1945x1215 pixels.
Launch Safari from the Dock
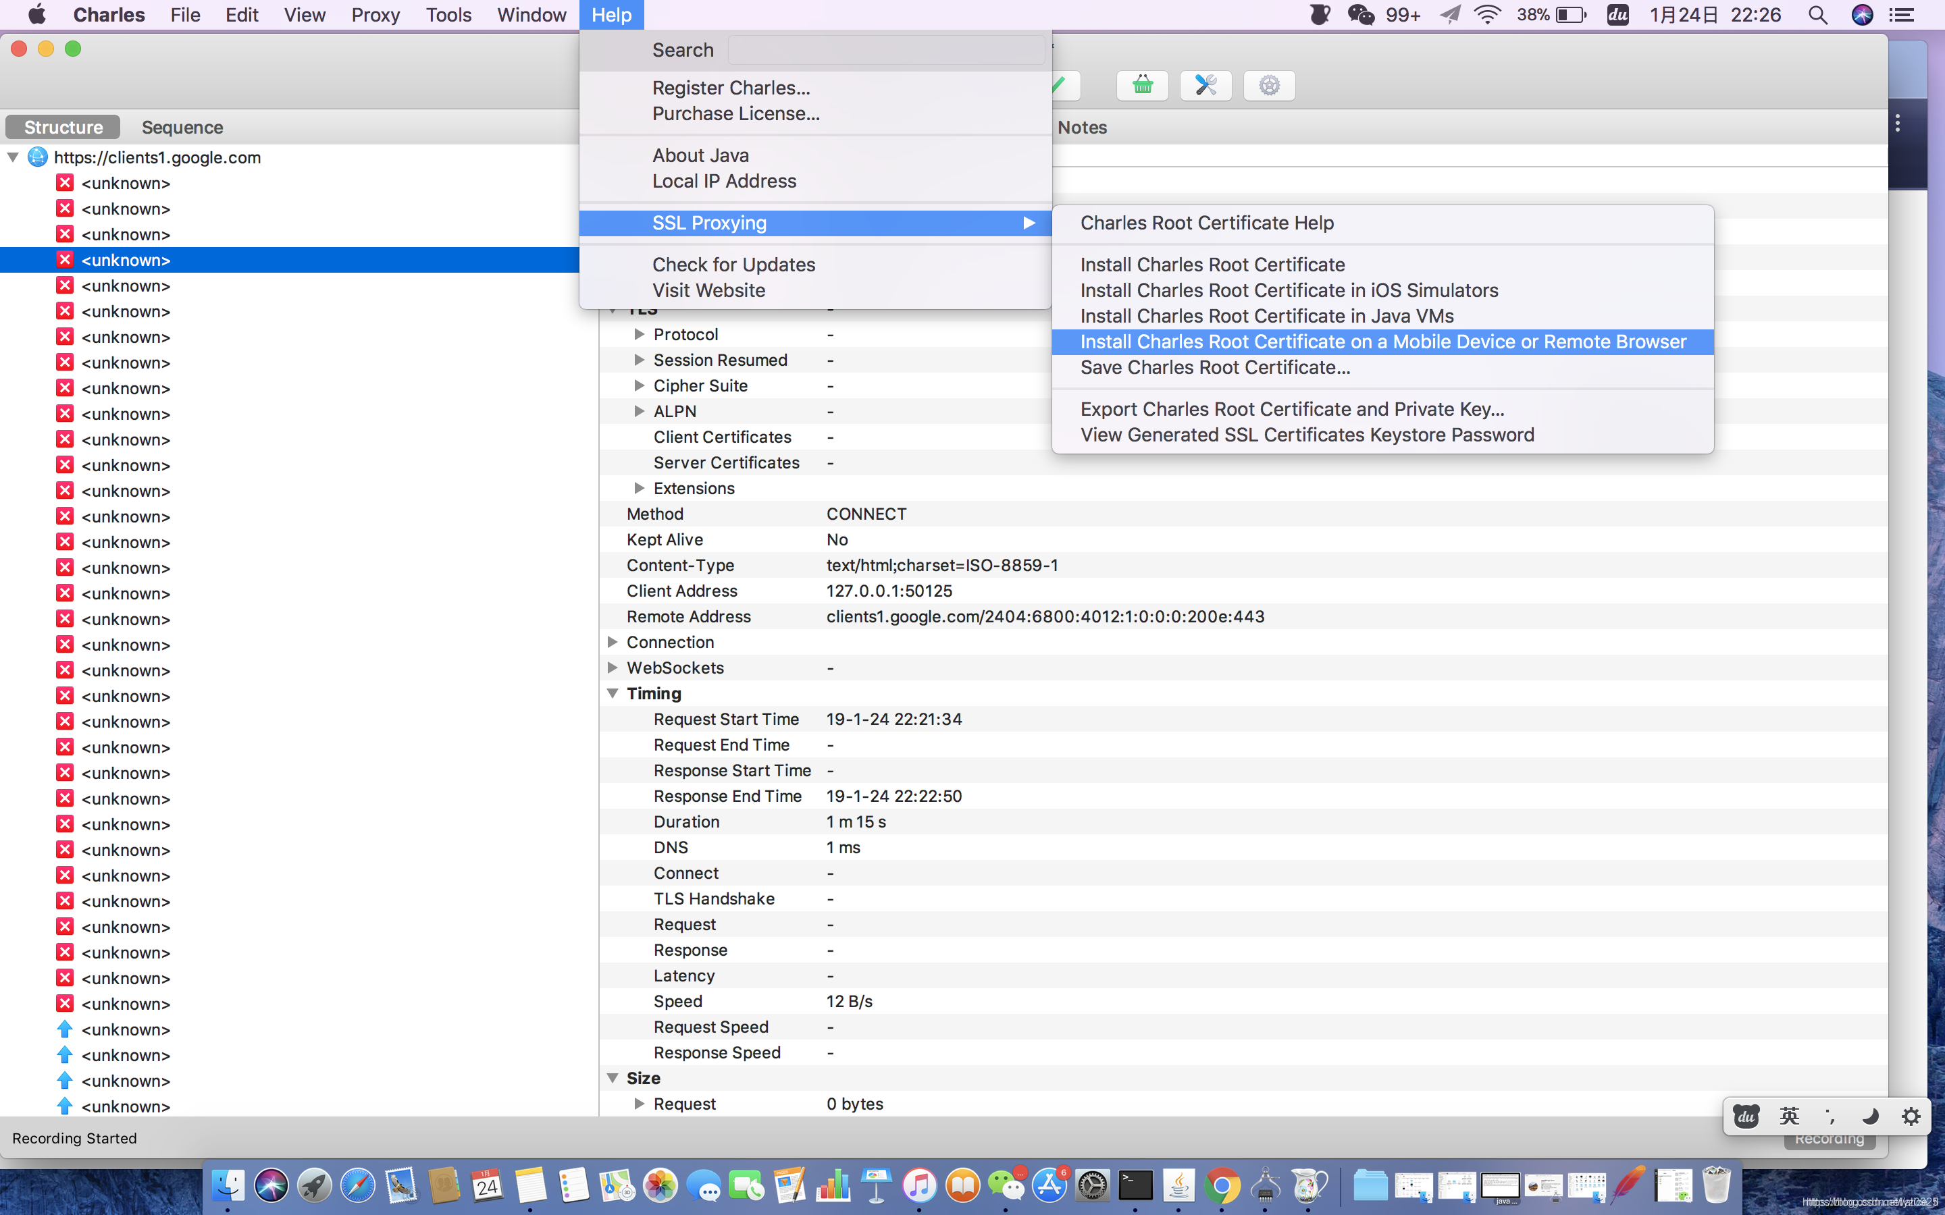(x=358, y=1185)
